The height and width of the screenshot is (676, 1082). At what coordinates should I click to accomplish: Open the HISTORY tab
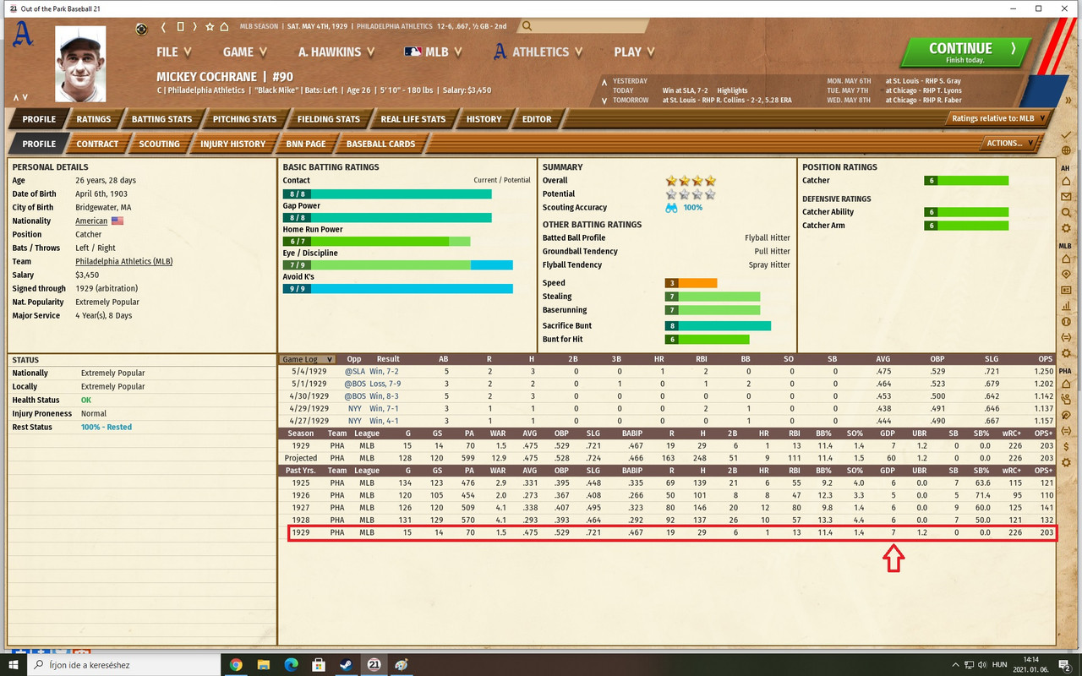click(484, 119)
